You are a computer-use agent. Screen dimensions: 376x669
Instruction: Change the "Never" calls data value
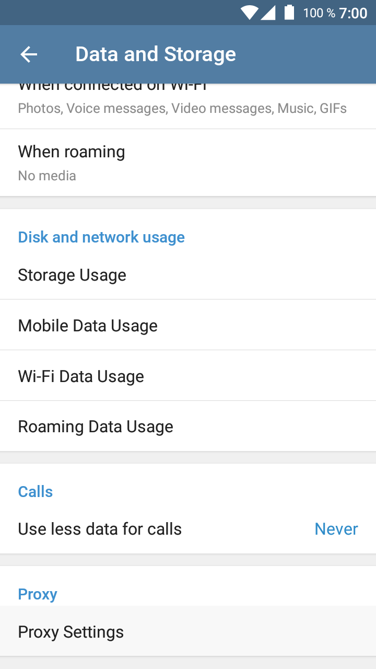tap(336, 529)
